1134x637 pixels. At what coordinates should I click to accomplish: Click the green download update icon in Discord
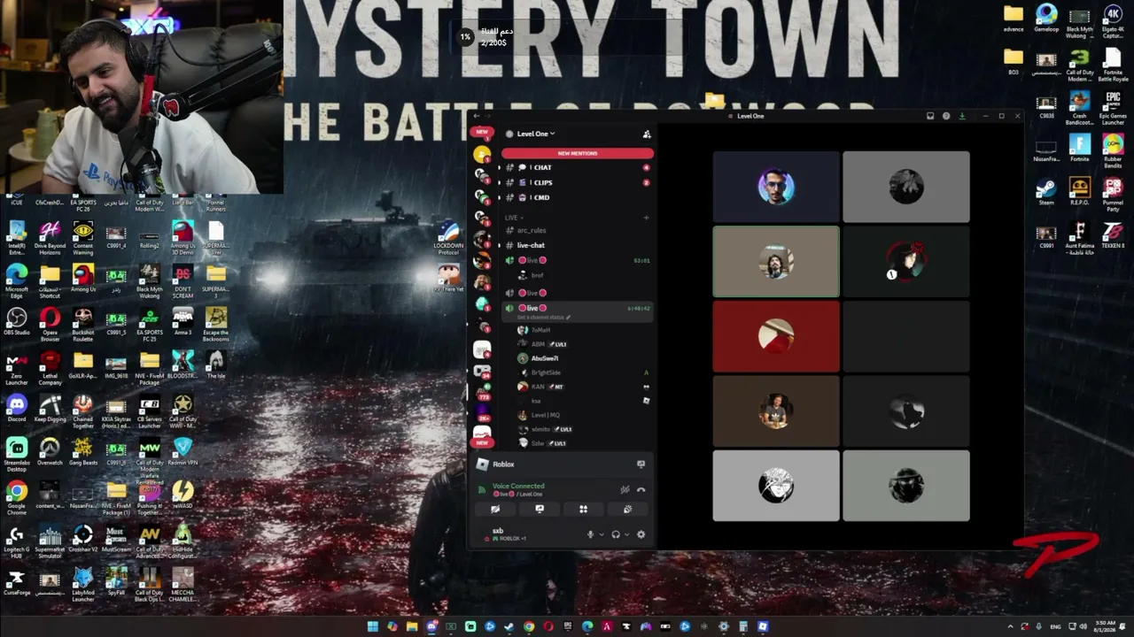click(x=961, y=116)
